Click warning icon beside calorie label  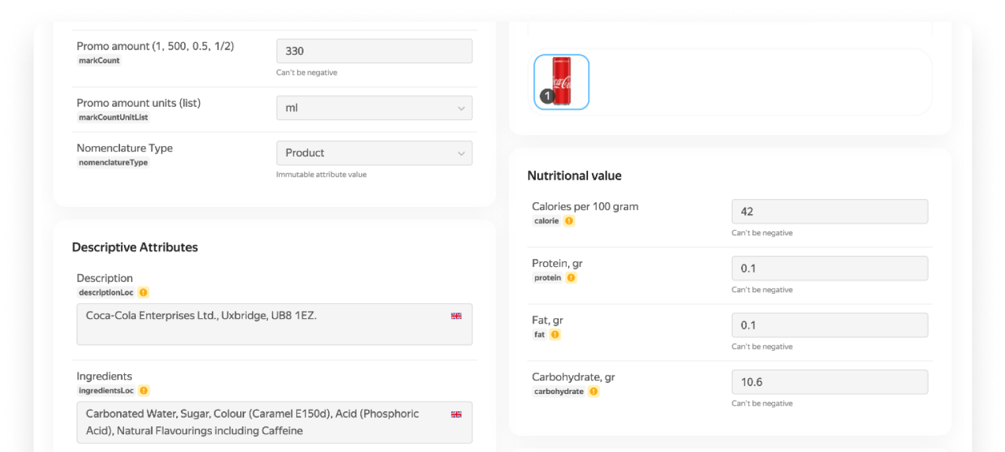[x=569, y=221]
